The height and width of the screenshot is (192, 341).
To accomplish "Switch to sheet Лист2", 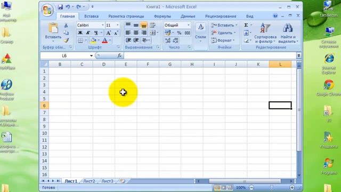I will click(89, 181).
